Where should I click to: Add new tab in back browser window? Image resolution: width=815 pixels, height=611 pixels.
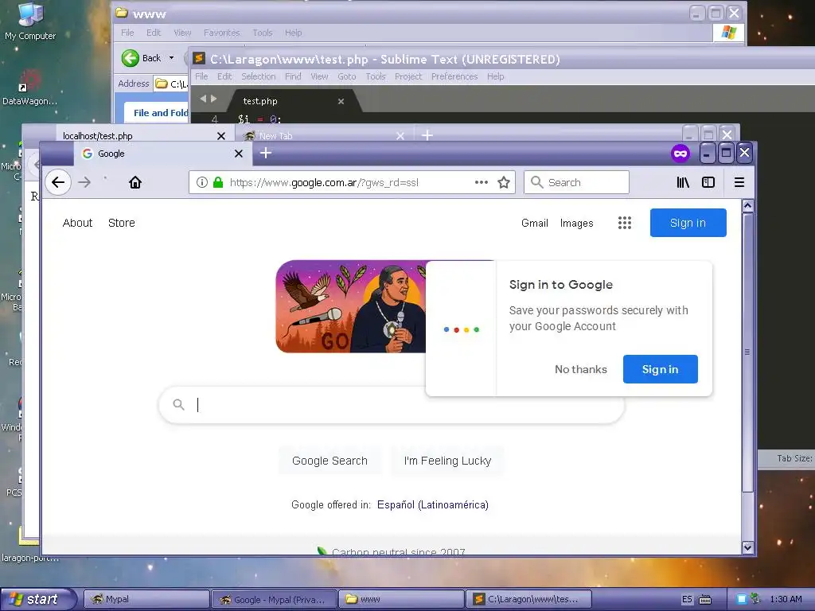pos(427,135)
